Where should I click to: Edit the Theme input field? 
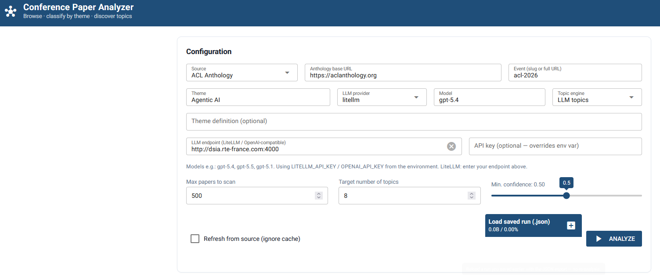(258, 97)
